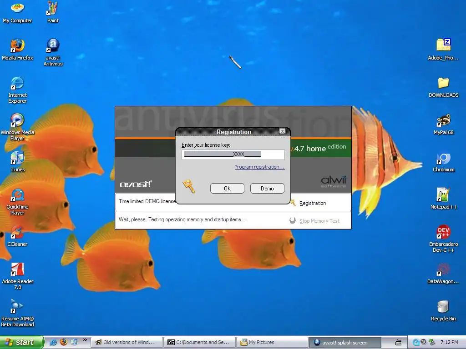Open DataWagon... desktop shortcut
This screenshot has width=466, height=349.
443,274
